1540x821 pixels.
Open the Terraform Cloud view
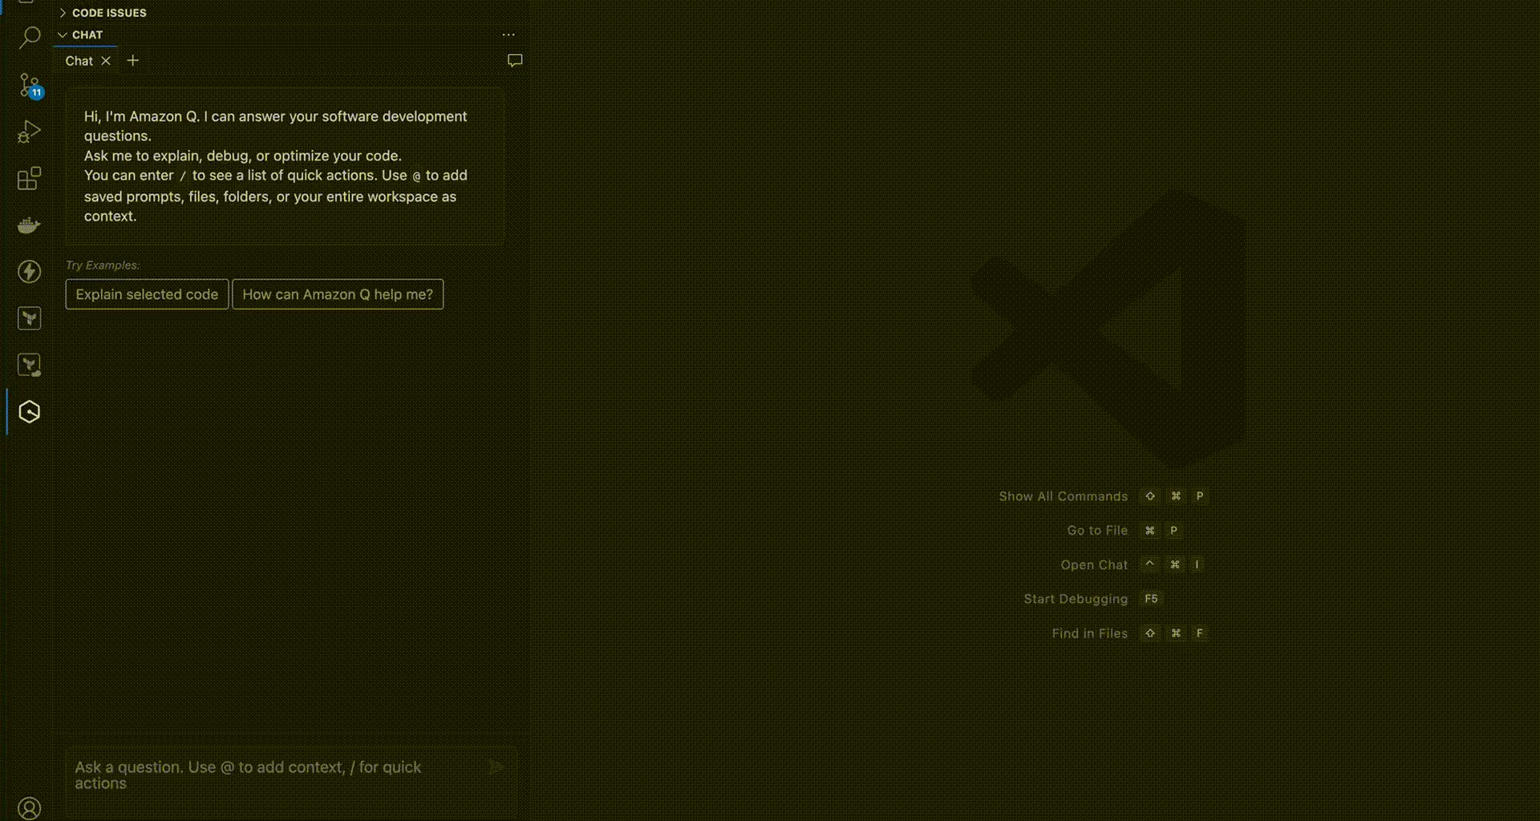(30, 365)
